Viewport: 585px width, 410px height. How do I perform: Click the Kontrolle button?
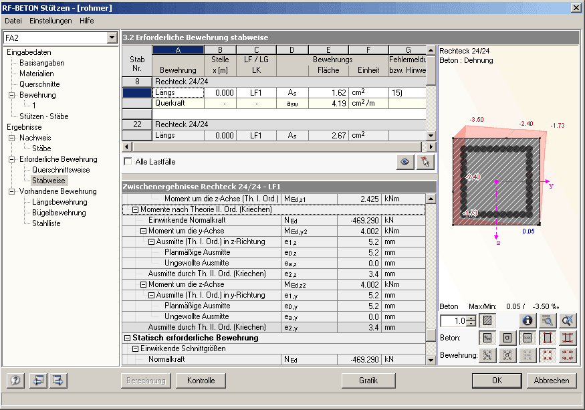point(201,381)
